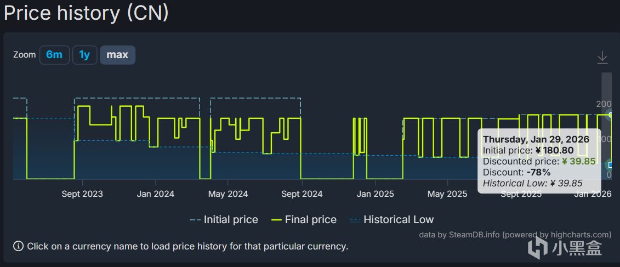
Task: Toggle the Historical Low series label
Action: pos(398,220)
